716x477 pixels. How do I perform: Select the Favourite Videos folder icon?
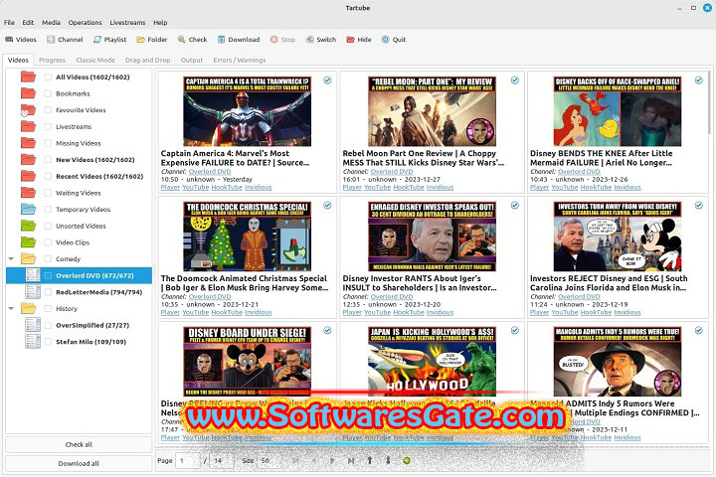click(x=28, y=110)
